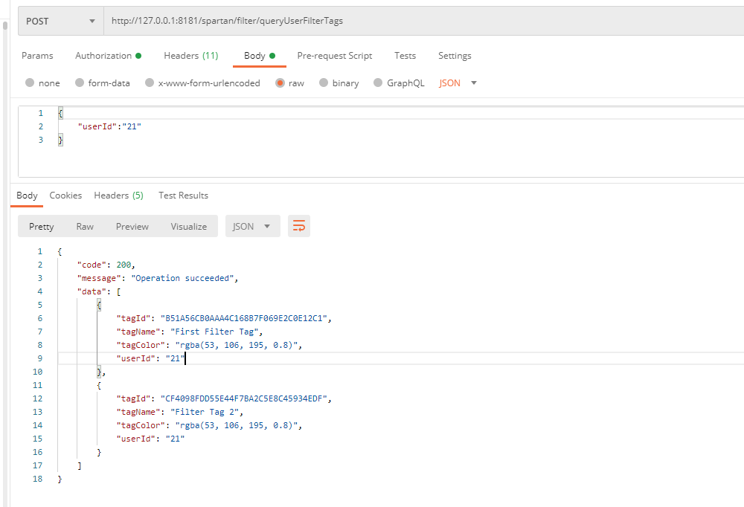Click the request URL input field
This screenshot has height=507, width=744.
[x=417, y=21]
